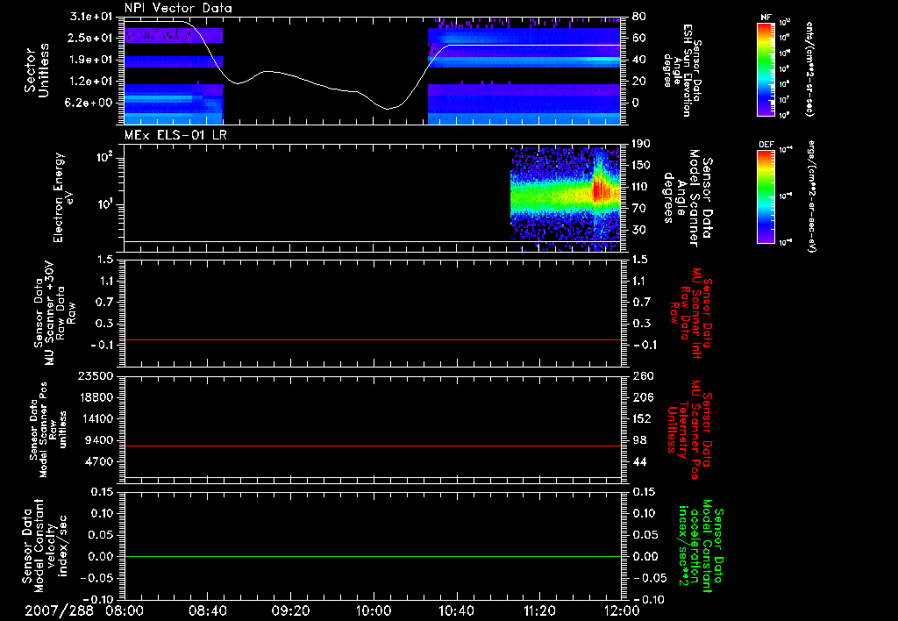This screenshot has width=898, height=621.
Task: Click the Model Scanner Pos Raw unitless axis label
Action: 49,430
